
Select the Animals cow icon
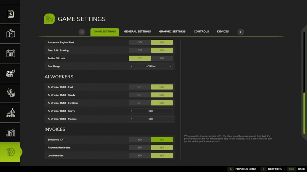click(10, 73)
